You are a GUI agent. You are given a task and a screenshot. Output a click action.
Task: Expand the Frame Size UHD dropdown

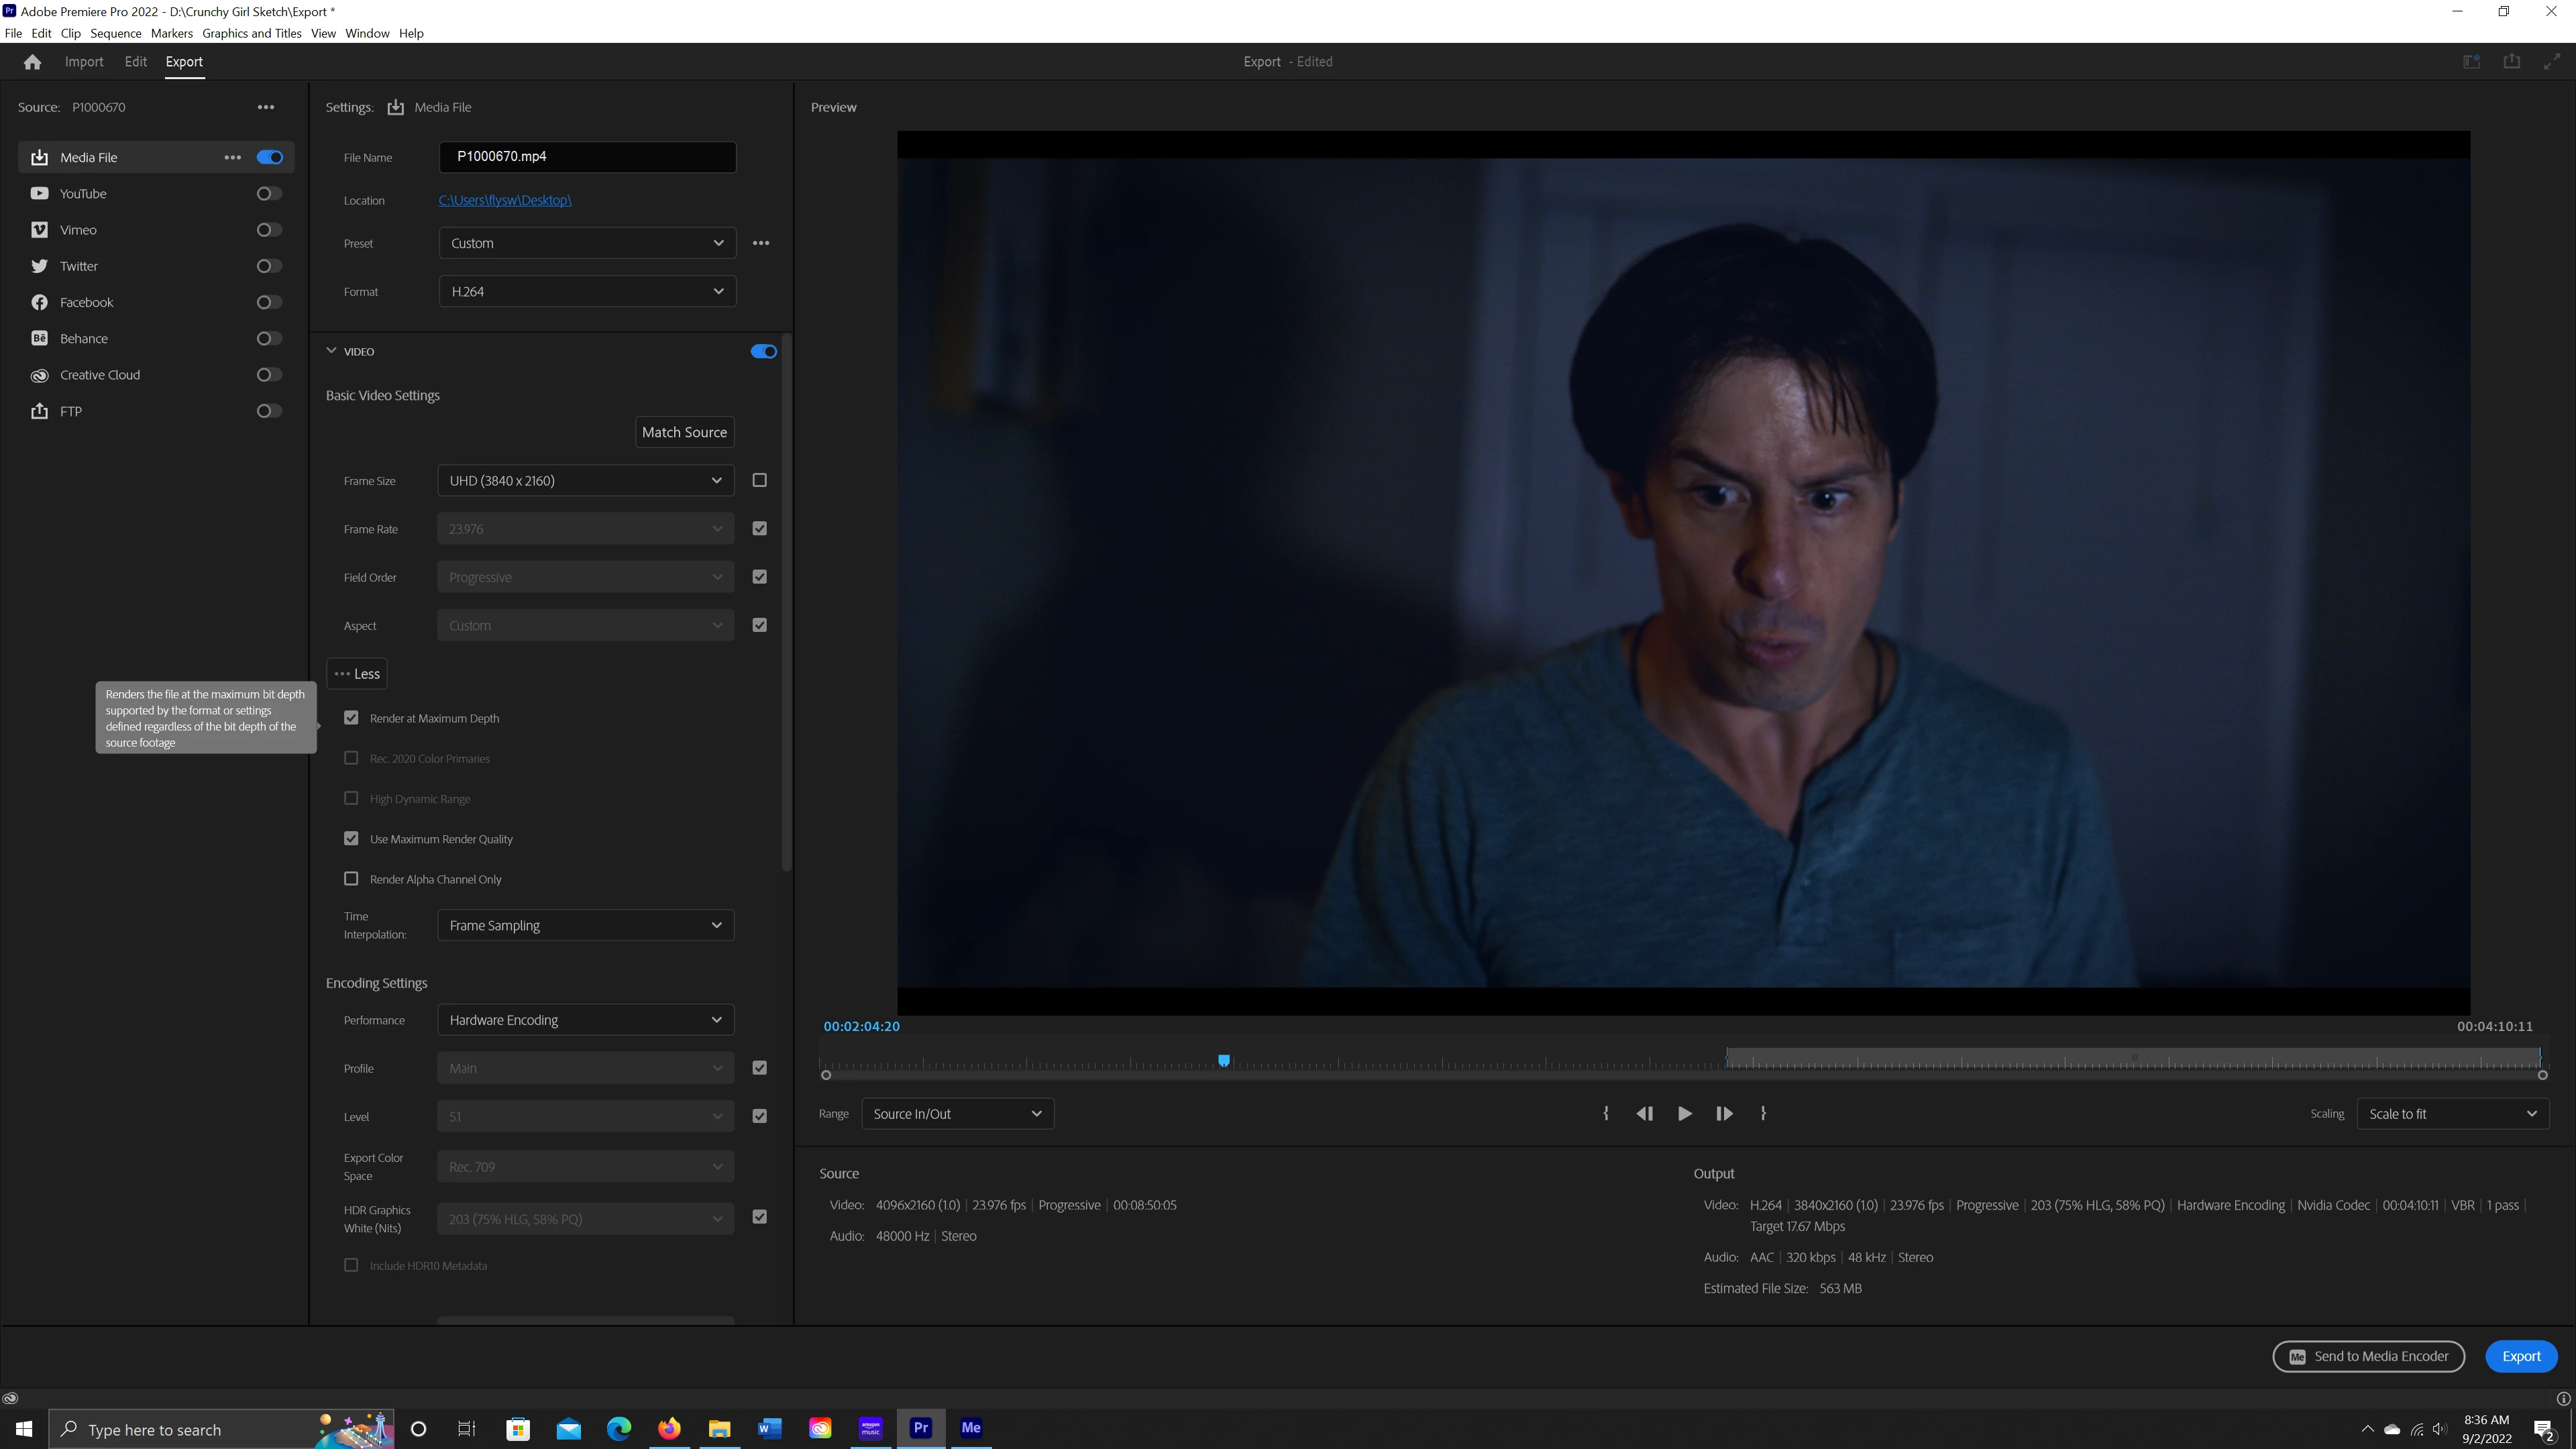(585, 481)
